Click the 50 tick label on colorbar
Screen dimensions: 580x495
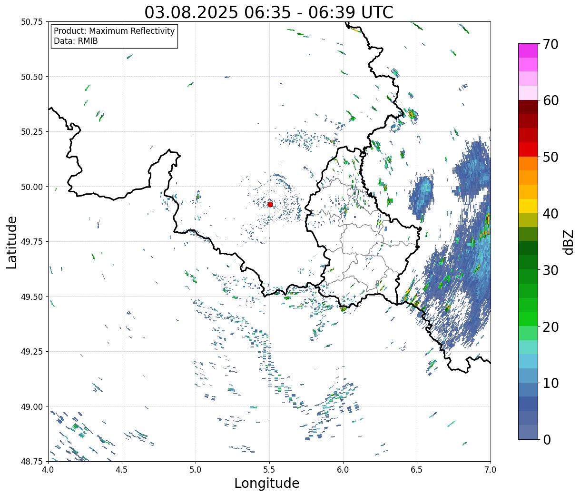coord(550,157)
